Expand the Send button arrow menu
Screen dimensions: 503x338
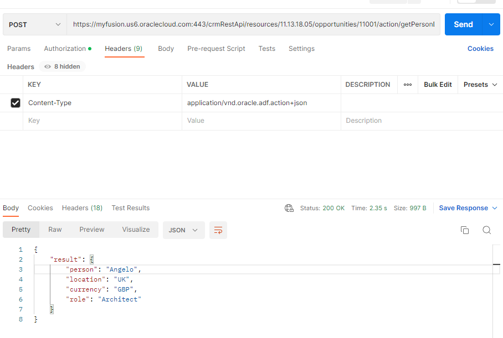(491, 24)
